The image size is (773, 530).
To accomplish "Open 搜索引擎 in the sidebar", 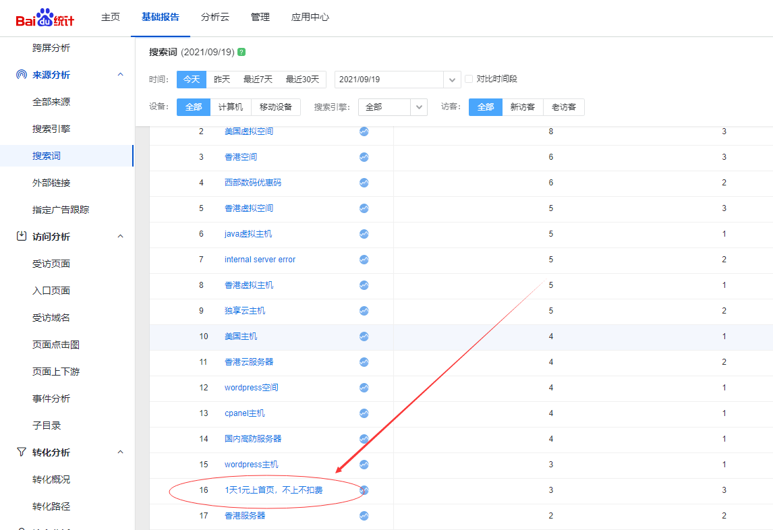I will (51, 129).
